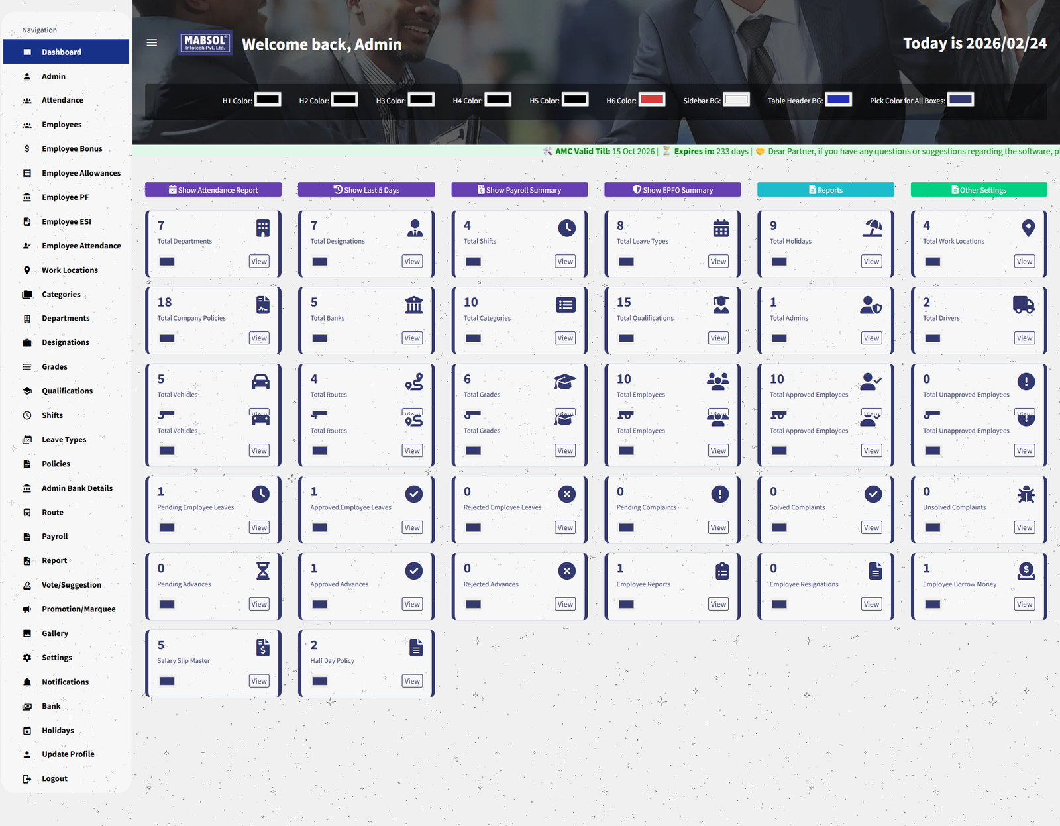Toggle Show Attendance Report panel

click(213, 189)
